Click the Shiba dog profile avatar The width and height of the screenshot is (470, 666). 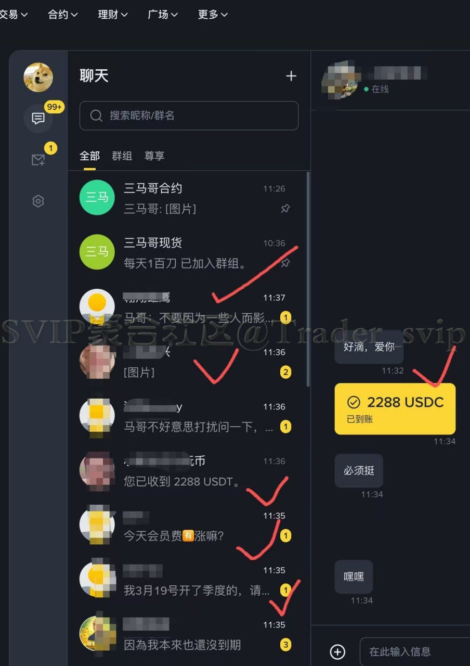coord(38,77)
